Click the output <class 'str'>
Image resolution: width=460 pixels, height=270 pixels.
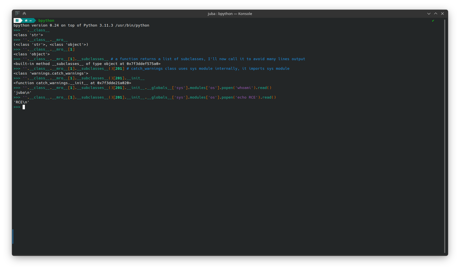coord(28,35)
